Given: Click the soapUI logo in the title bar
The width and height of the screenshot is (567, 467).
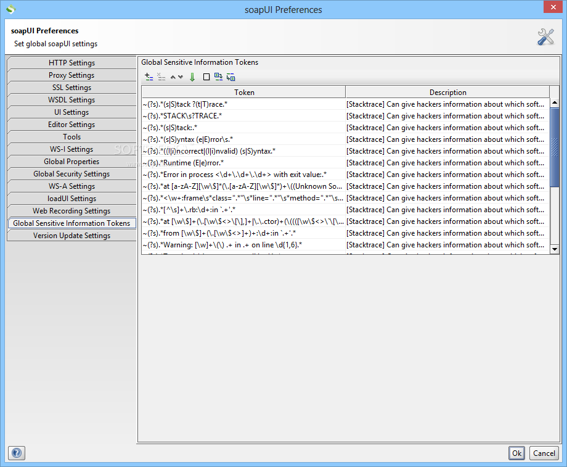Looking at the screenshot, I should (x=11, y=9).
